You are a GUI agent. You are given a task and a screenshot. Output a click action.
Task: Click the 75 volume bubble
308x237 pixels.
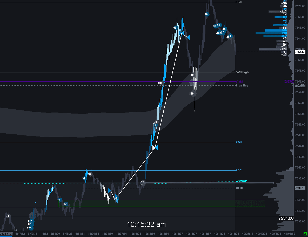pos(59,200)
